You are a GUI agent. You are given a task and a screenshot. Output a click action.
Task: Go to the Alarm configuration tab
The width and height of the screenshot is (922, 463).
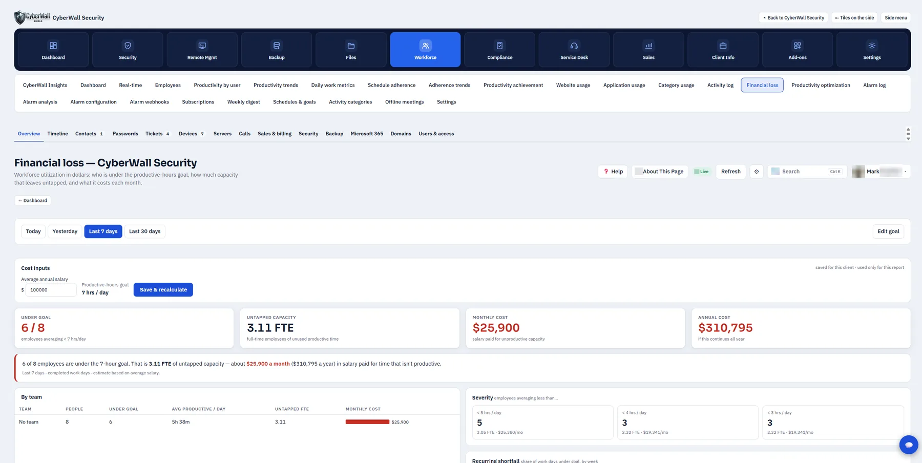pyautogui.click(x=94, y=102)
